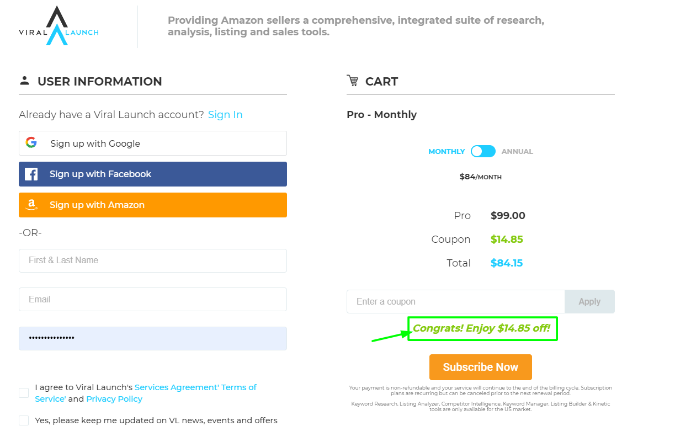Click the Facebook icon in the signup button

[31, 174]
